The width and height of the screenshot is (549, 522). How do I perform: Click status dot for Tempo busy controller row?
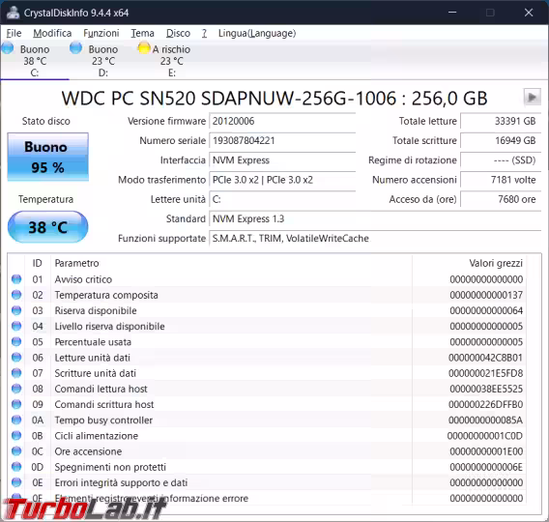point(16,420)
